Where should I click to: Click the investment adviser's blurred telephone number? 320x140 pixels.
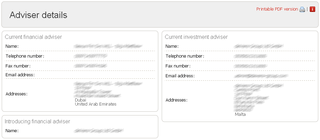tap(250, 56)
